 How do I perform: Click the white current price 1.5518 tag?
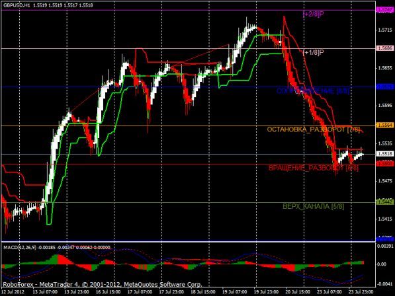point(385,154)
